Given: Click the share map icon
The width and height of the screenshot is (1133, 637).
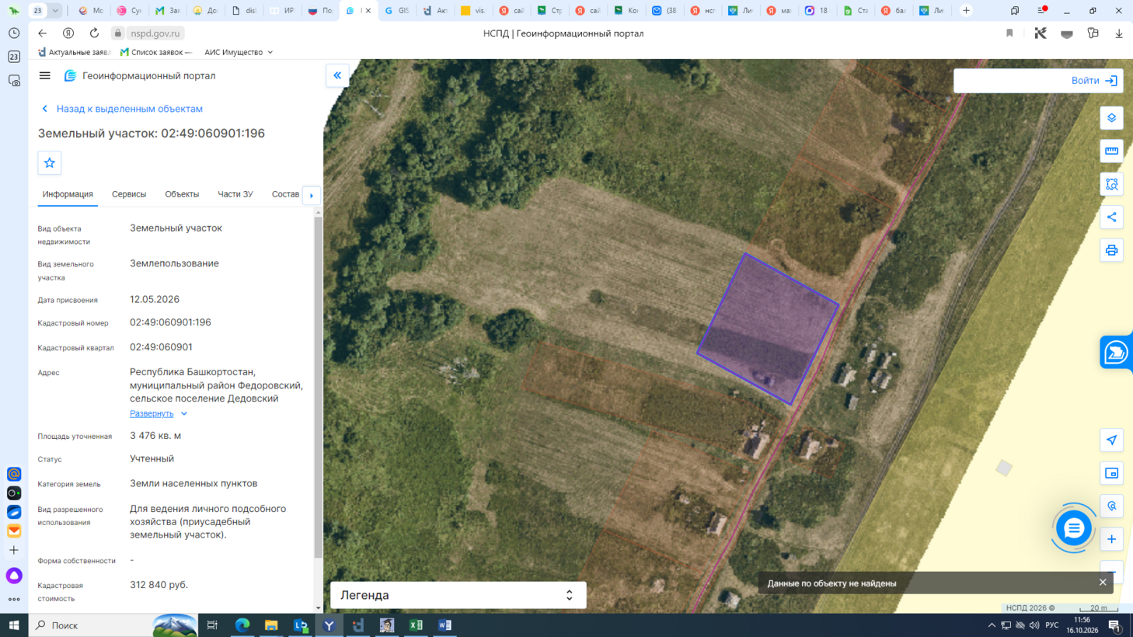Looking at the screenshot, I should coord(1111,218).
